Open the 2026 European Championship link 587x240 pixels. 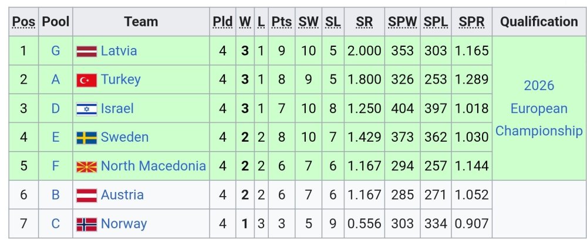pos(539,108)
